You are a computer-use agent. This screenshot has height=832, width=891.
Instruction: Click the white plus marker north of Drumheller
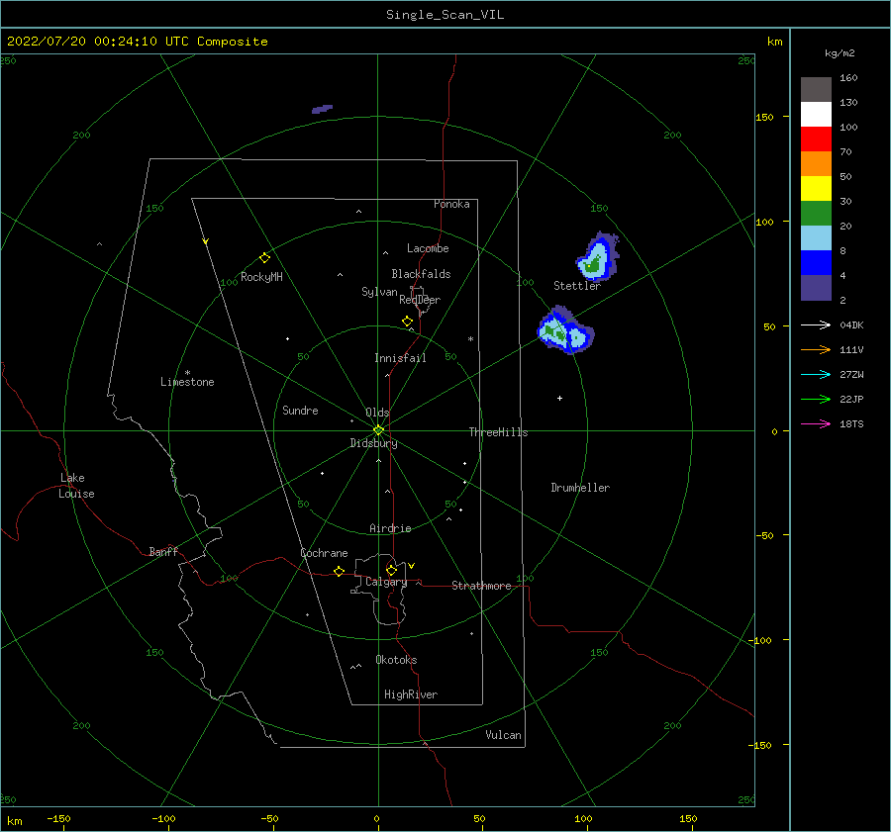pyautogui.click(x=559, y=398)
